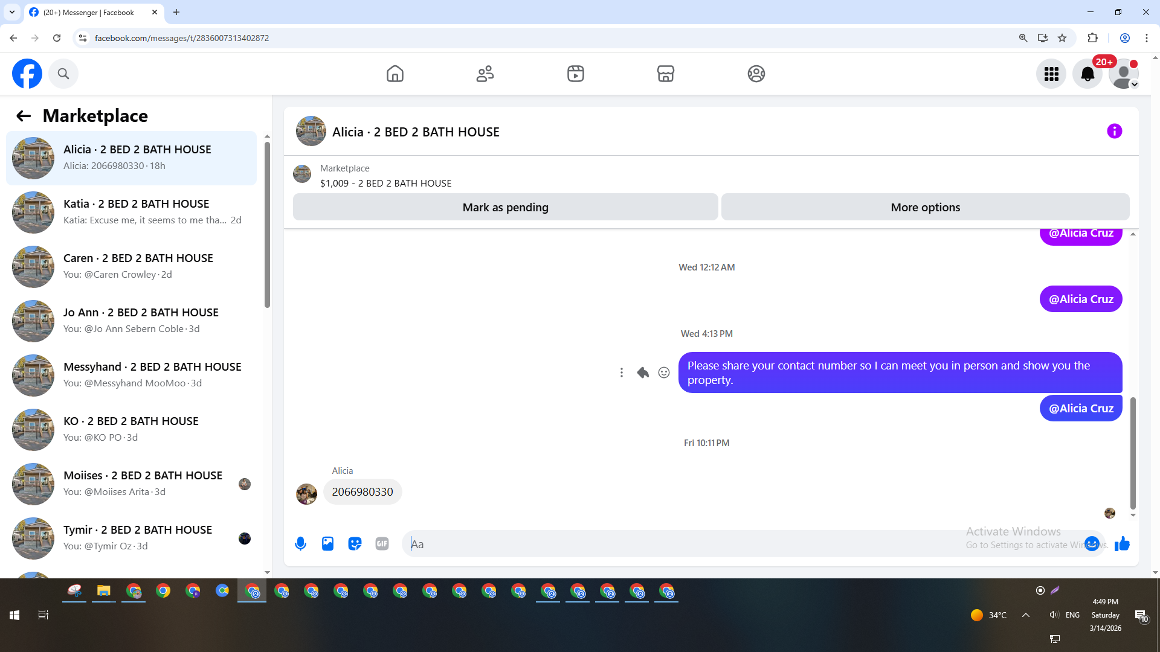Open the Friends tab
The width and height of the screenshot is (1160, 652).
click(485, 74)
